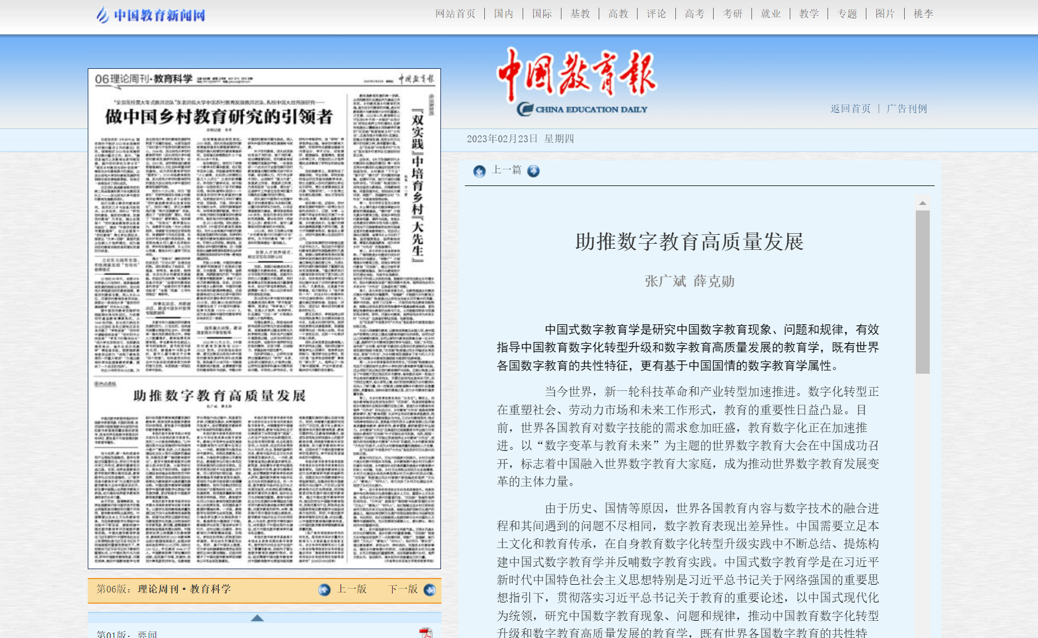Open the 做中国乡村教育研究的引领者 article on page image
1038x638 pixels.
[x=219, y=117]
